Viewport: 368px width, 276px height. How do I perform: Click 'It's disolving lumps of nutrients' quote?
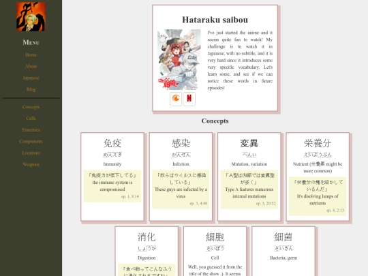[318, 200]
